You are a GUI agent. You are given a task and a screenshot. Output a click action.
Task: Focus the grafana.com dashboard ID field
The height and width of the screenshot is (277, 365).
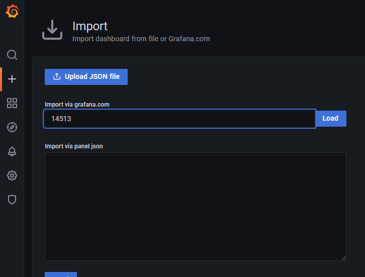coord(179,119)
